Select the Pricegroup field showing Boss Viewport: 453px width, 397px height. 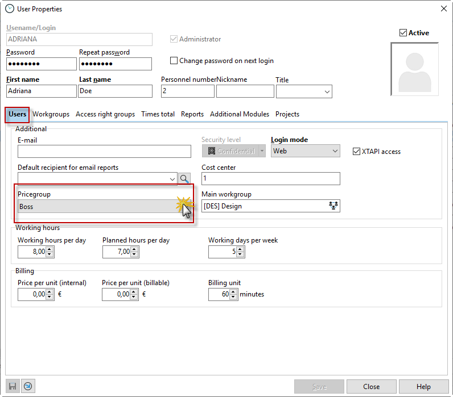tap(97, 207)
